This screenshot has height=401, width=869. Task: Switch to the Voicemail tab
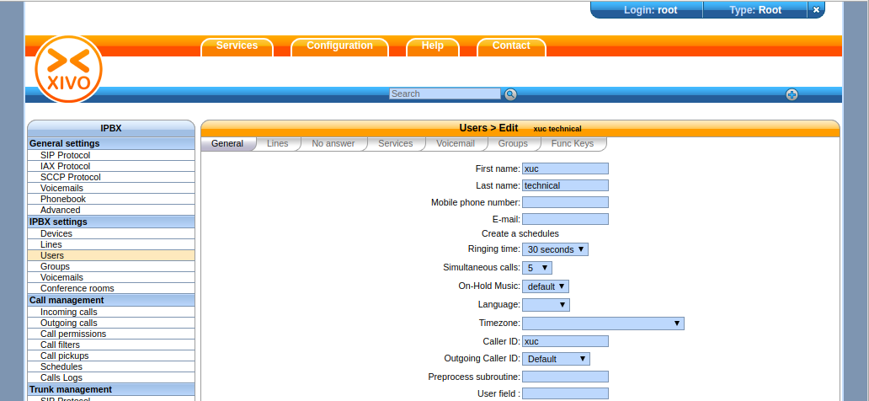pyautogui.click(x=455, y=144)
